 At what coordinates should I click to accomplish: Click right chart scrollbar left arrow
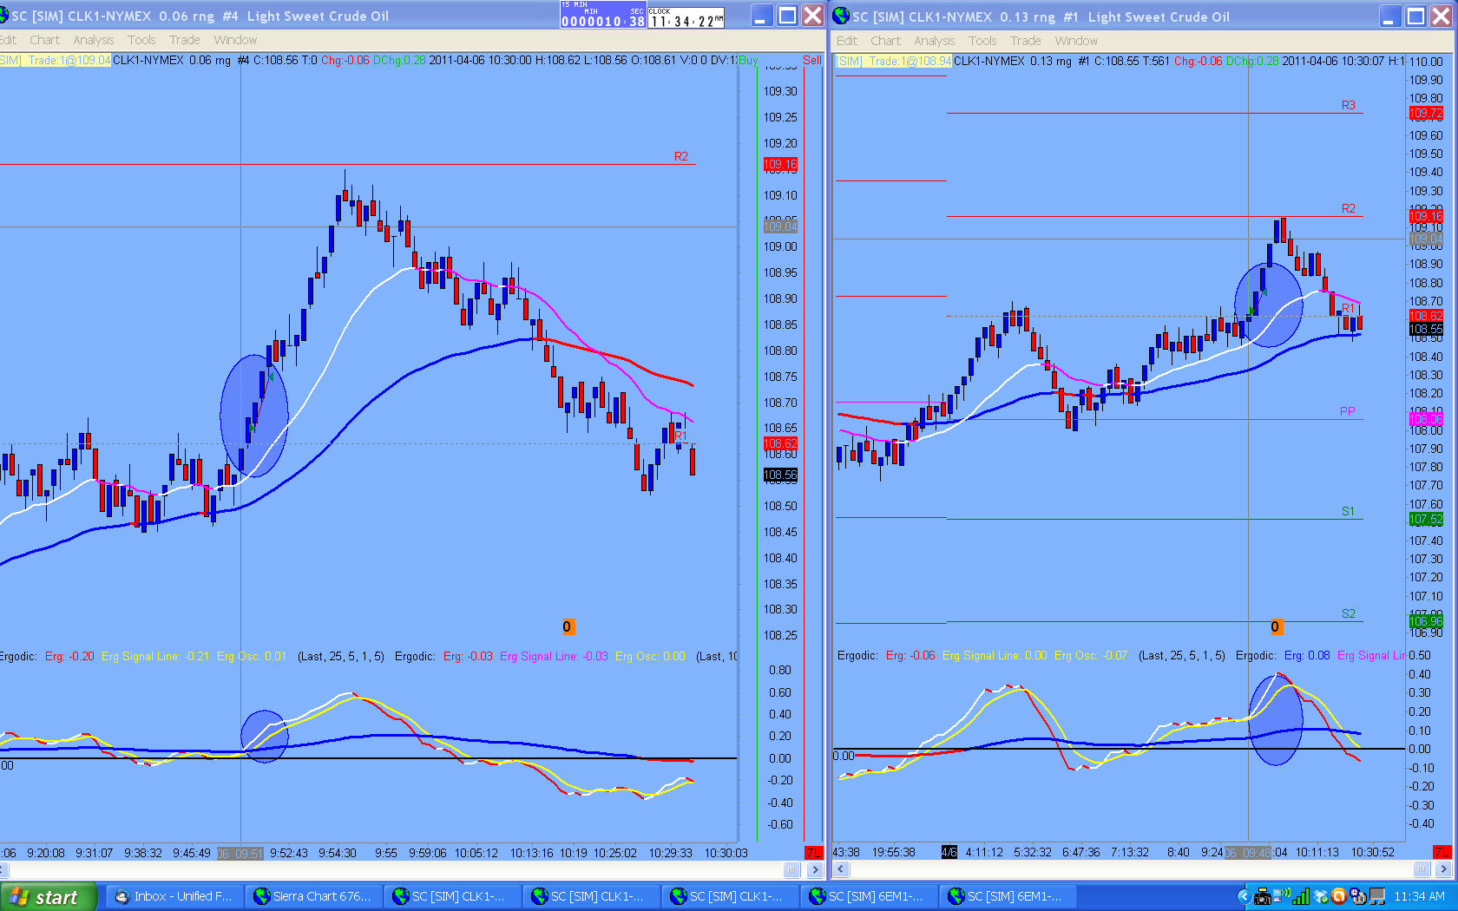point(840,869)
